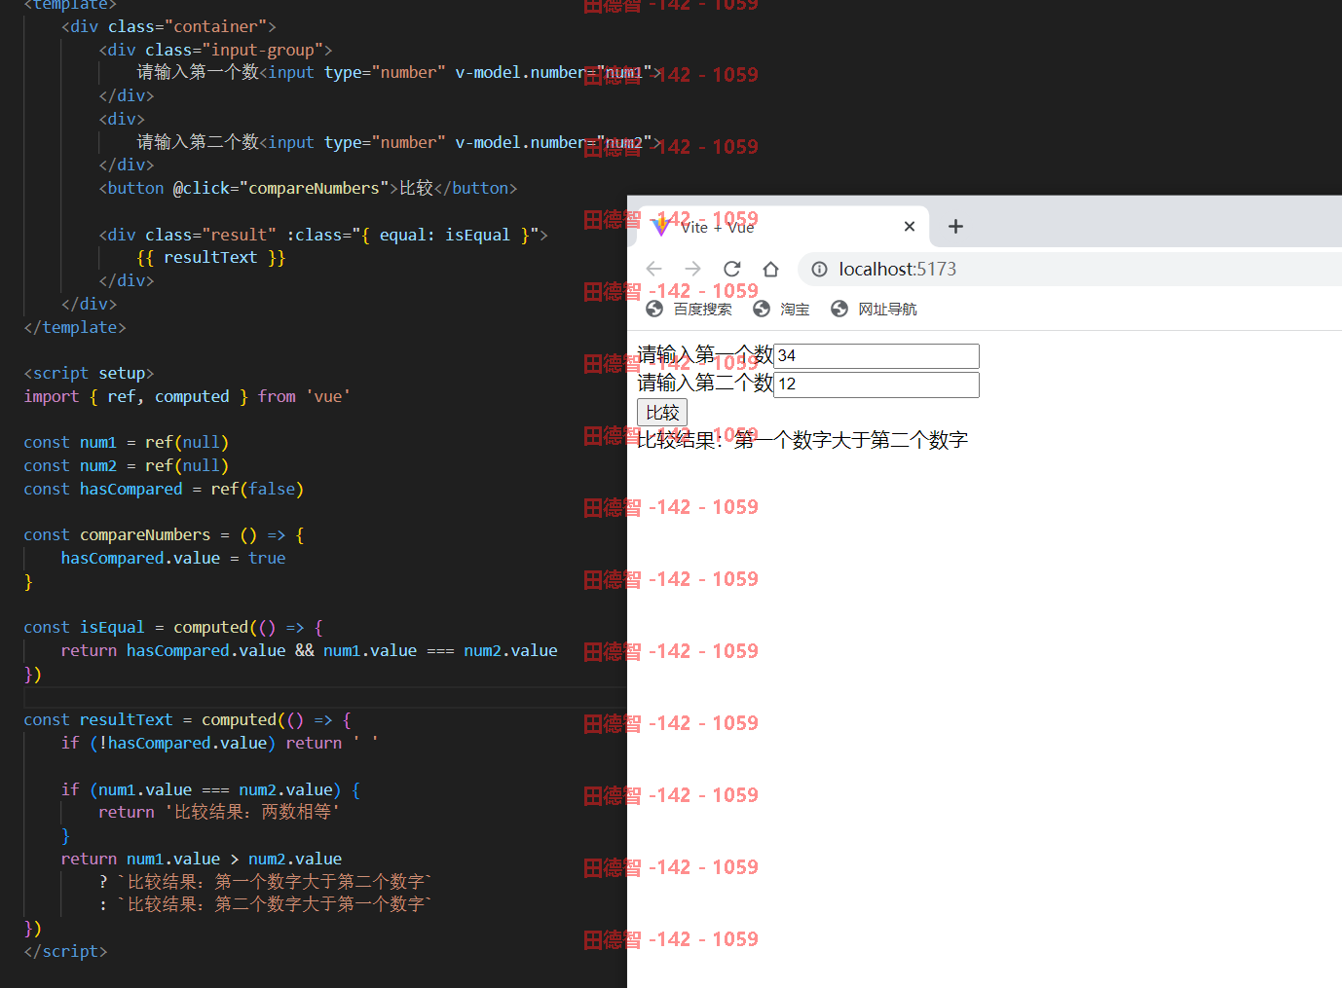Click 'const isEqual = computed' line
This screenshot has height=988, width=1342.
[x=173, y=627]
